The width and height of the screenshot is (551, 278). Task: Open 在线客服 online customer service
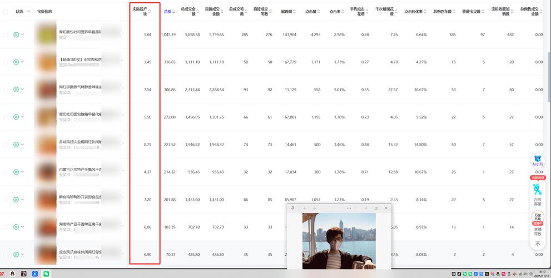[x=537, y=195]
